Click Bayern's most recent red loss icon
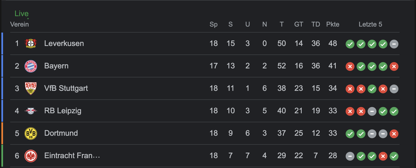The height and width of the screenshot is (168, 416). 394,66
